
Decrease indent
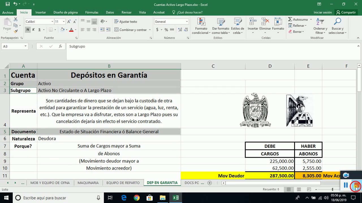point(102,30)
